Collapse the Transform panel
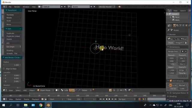This screenshot has height=108, width=192. click(6, 10)
